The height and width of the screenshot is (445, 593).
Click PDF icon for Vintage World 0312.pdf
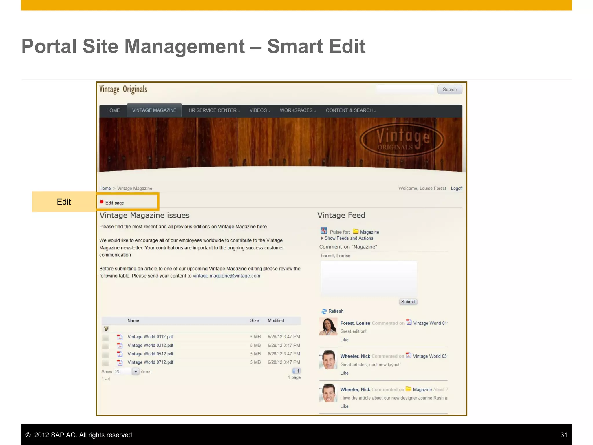point(120,346)
